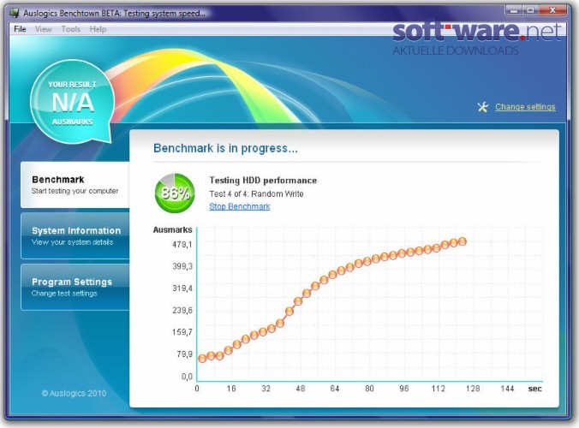The width and height of the screenshot is (579, 428).
Task: Close the Benchtown window
Action: (552, 10)
